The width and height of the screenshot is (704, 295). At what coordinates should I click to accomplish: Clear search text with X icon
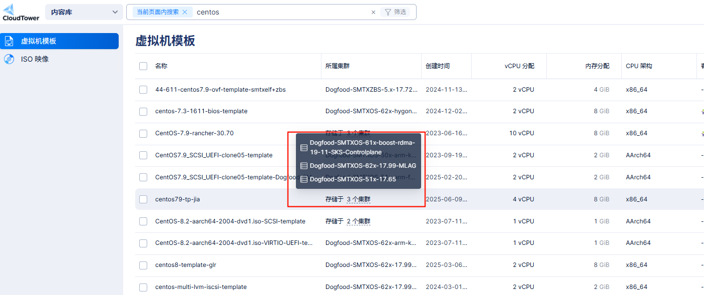373,12
